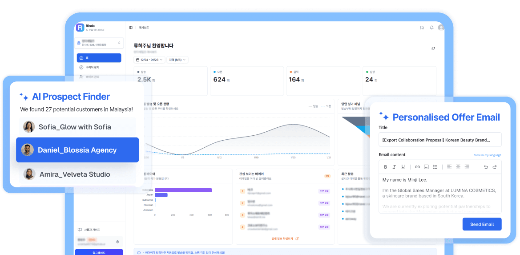Click the Send Email button
This screenshot has height=255, width=520.
[x=482, y=224]
